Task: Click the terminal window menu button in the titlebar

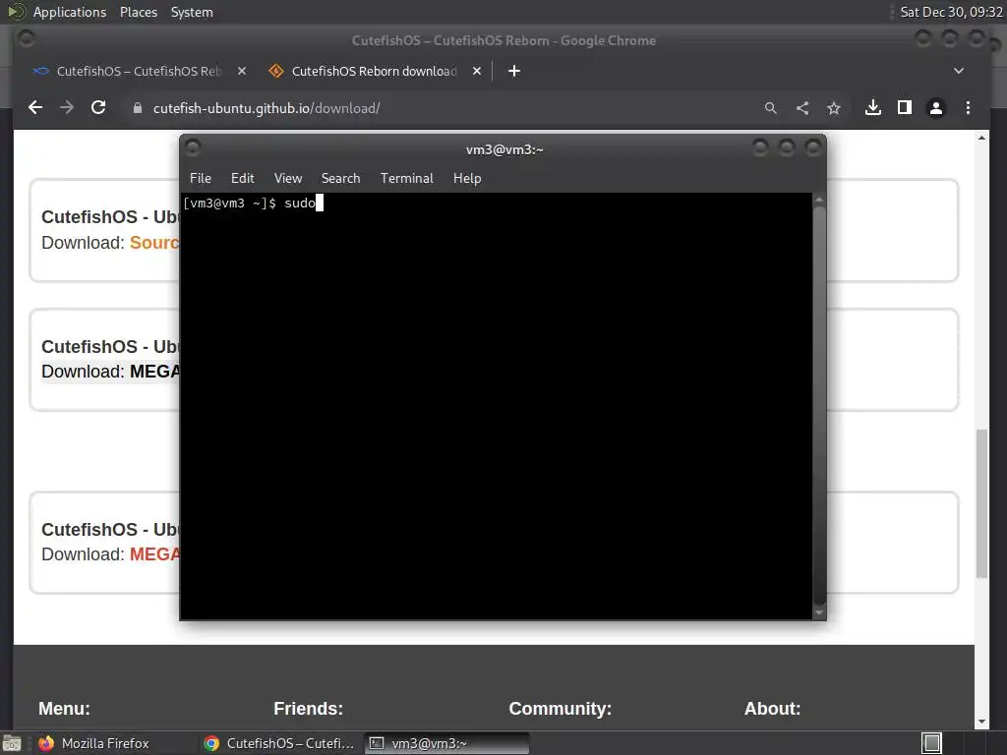Action: click(x=193, y=148)
